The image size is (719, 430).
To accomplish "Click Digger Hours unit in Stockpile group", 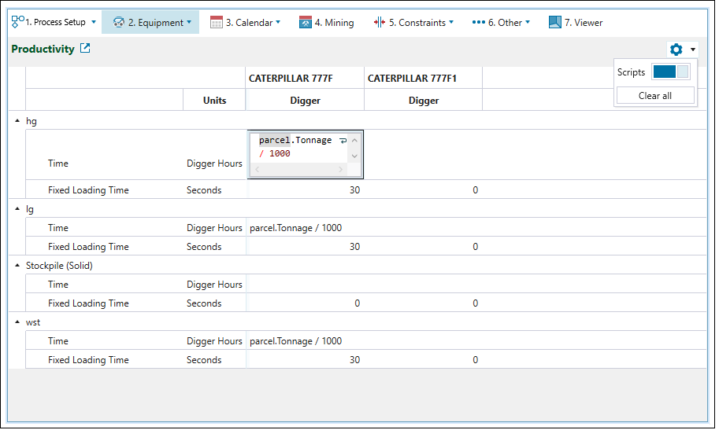I will point(214,285).
